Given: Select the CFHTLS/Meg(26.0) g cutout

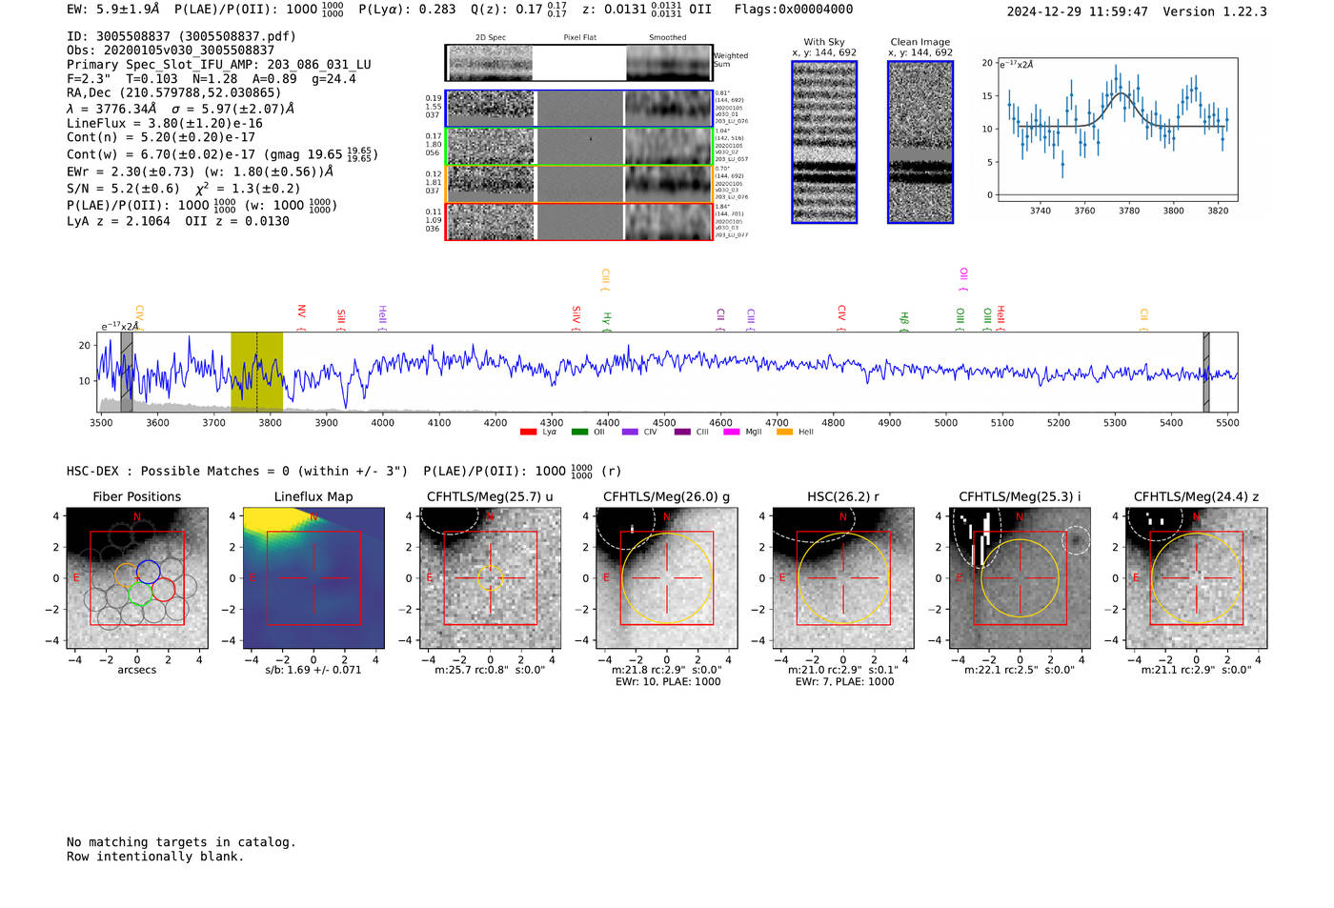Looking at the screenshot, I should pos(666,578).
